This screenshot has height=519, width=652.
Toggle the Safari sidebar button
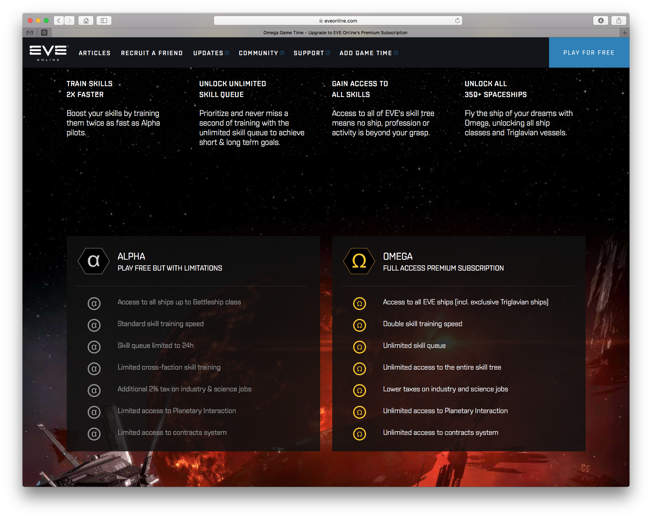pos(104,21)
